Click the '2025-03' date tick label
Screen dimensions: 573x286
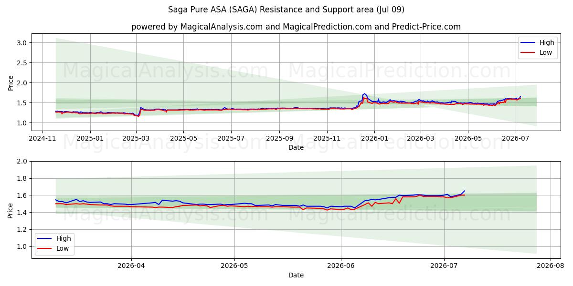137,139
